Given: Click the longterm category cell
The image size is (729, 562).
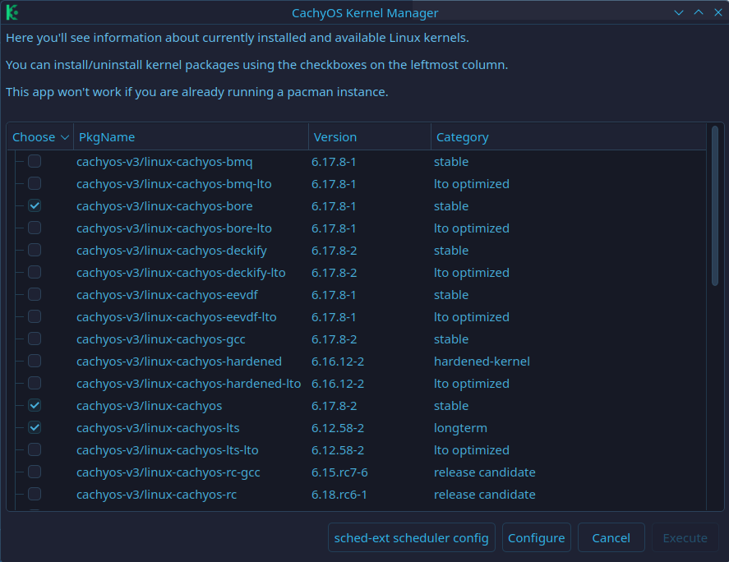Looking at the screenshot, I should coord(460,427).
